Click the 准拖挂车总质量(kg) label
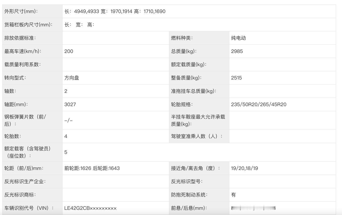The height and width of the screenshot is (215, 342). [194, 91]
